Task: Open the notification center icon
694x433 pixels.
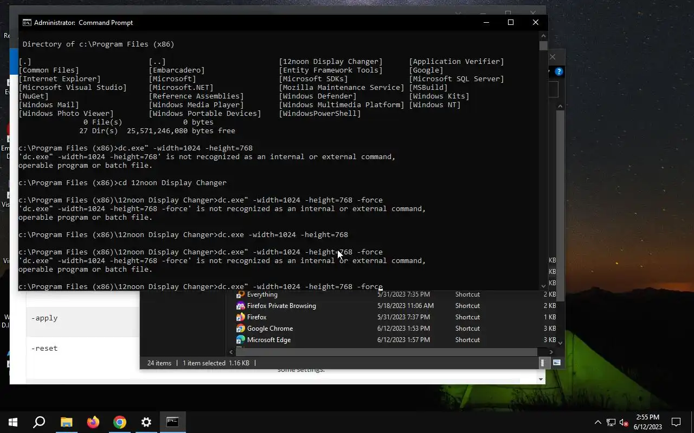Action: coord(676,422)
